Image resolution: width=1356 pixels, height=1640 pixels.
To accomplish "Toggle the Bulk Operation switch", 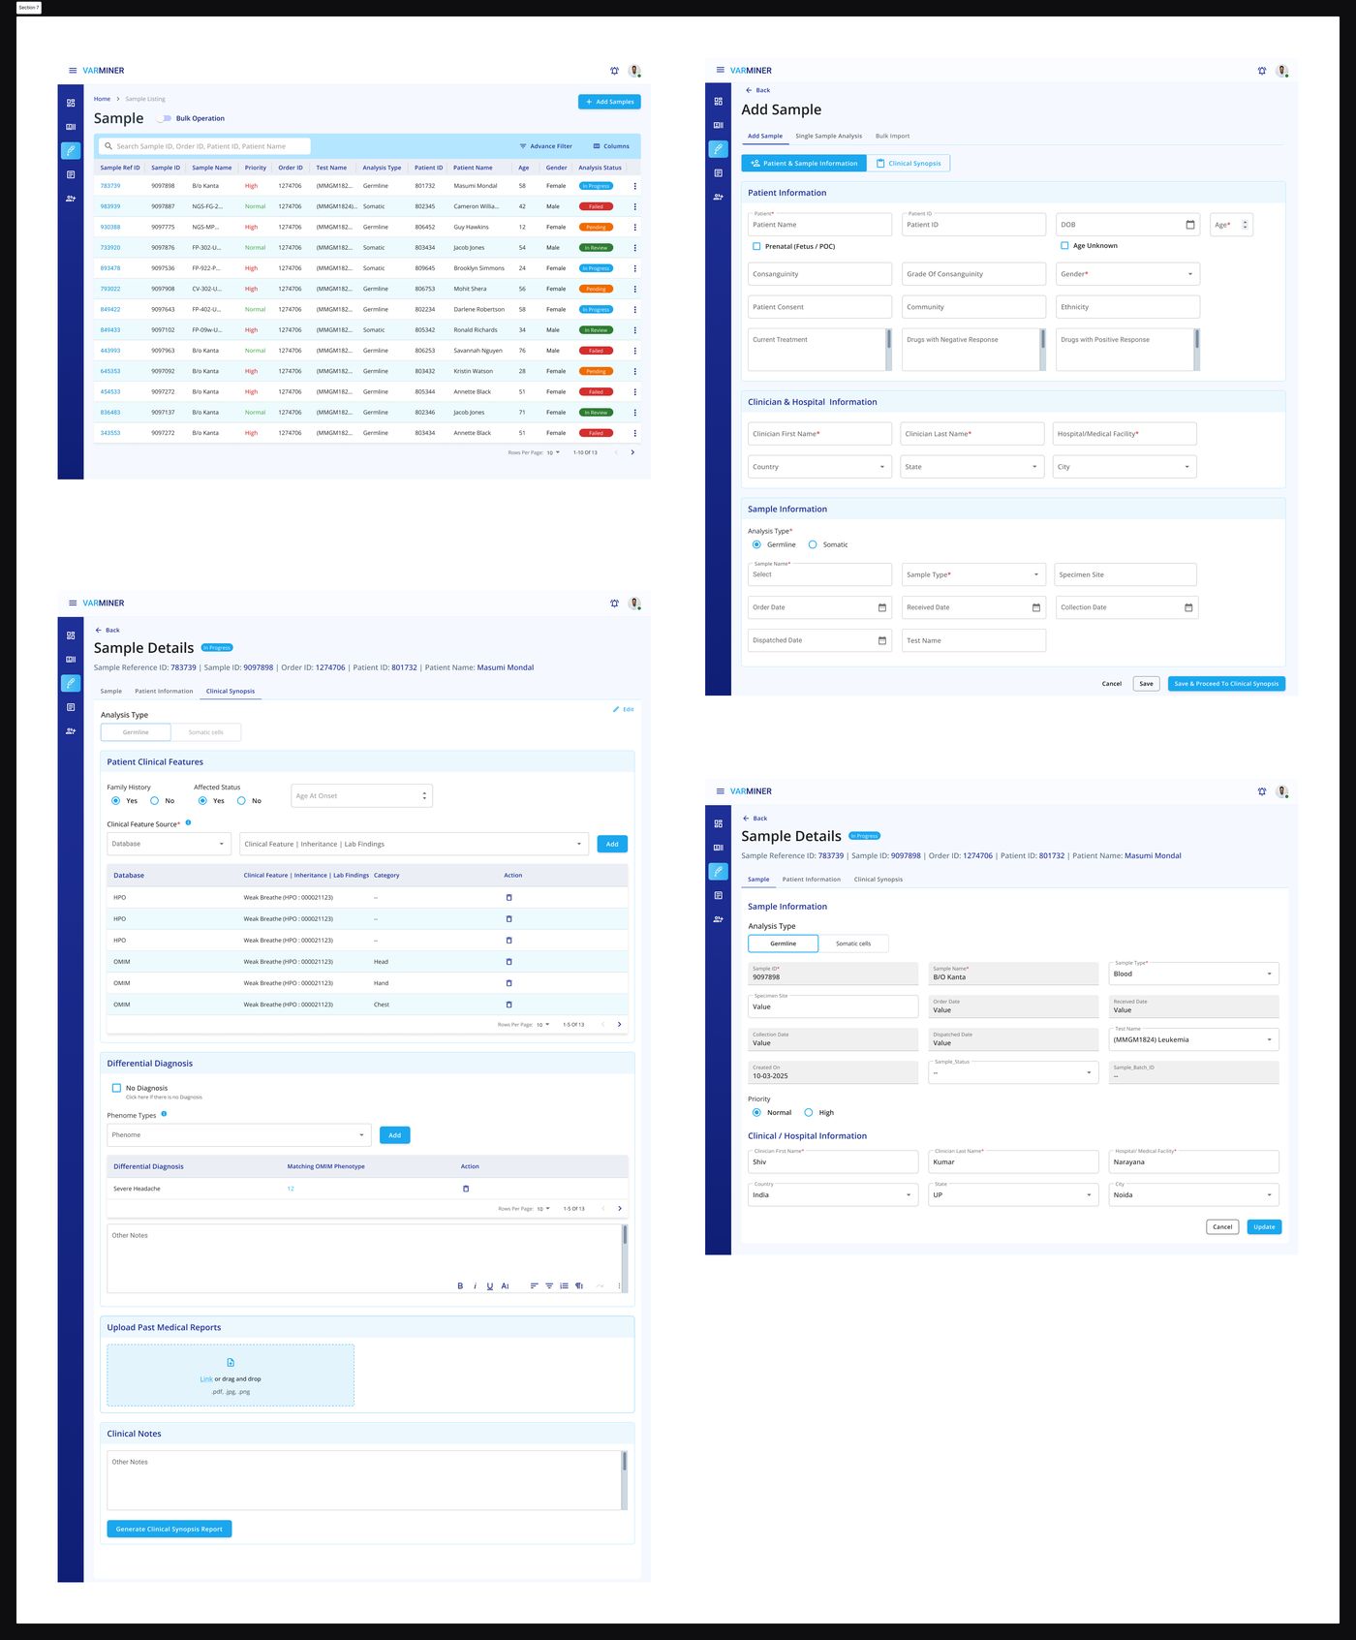I will [x=165, y=118].
